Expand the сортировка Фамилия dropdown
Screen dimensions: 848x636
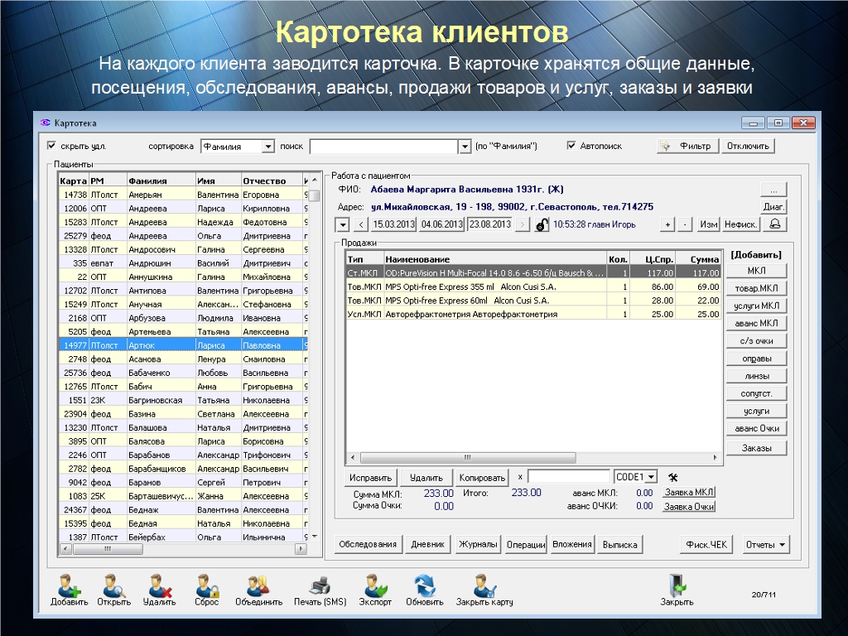pyautogui.click(x=267, y=147)
